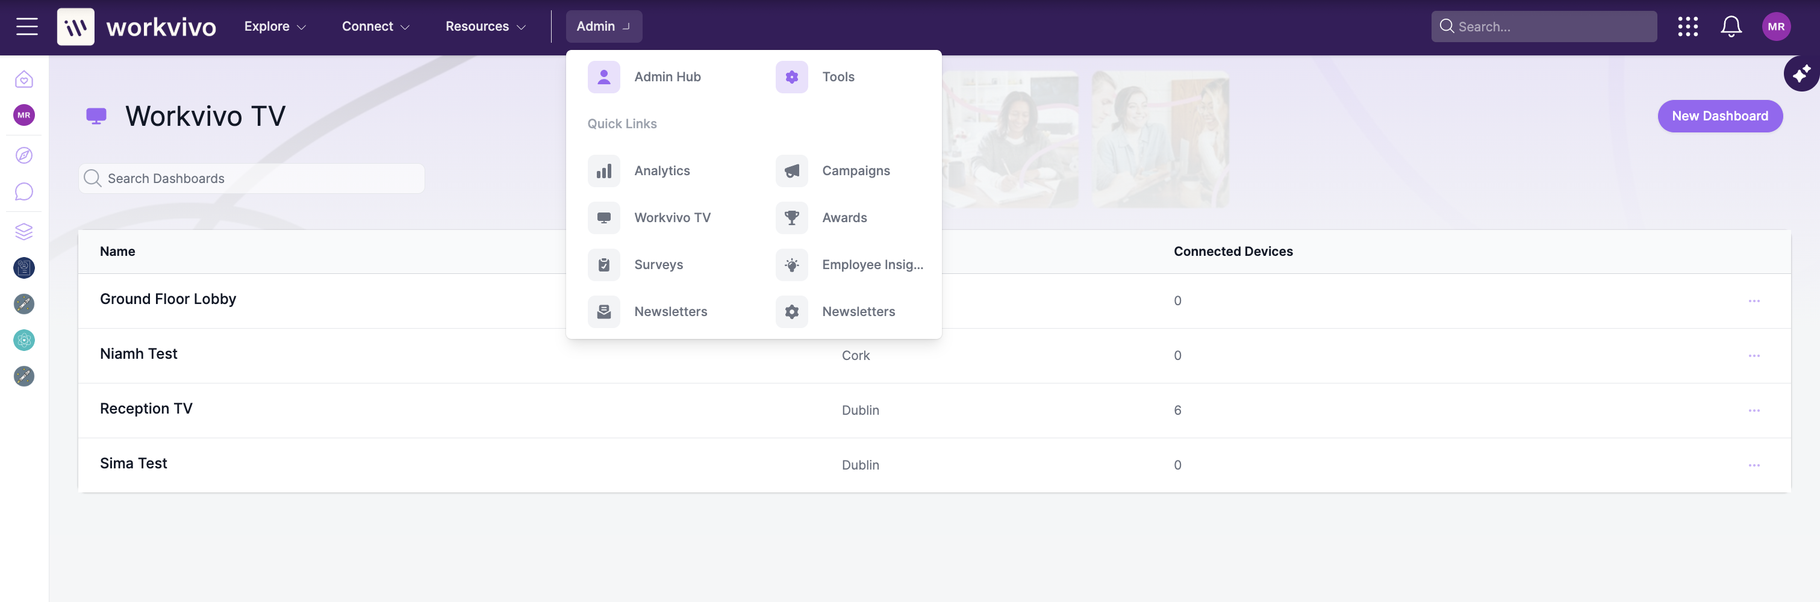Expand the Resources dropdown
Viewport: 1820px width, 602px height.
pos(485,27)
